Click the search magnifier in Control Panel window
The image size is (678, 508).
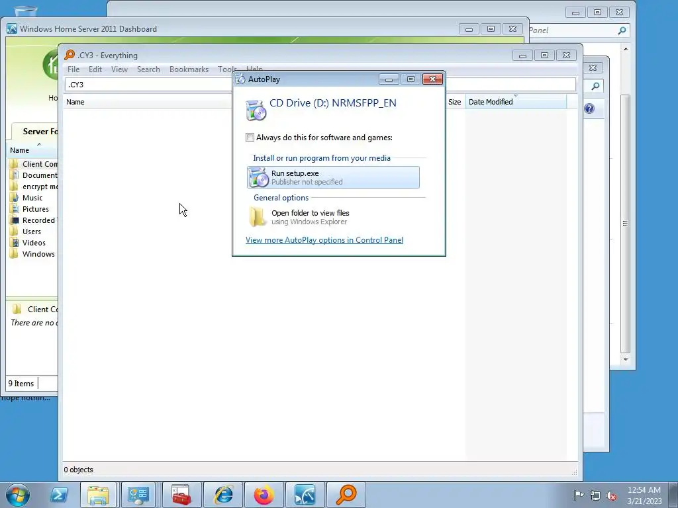[x=622, y=30]
